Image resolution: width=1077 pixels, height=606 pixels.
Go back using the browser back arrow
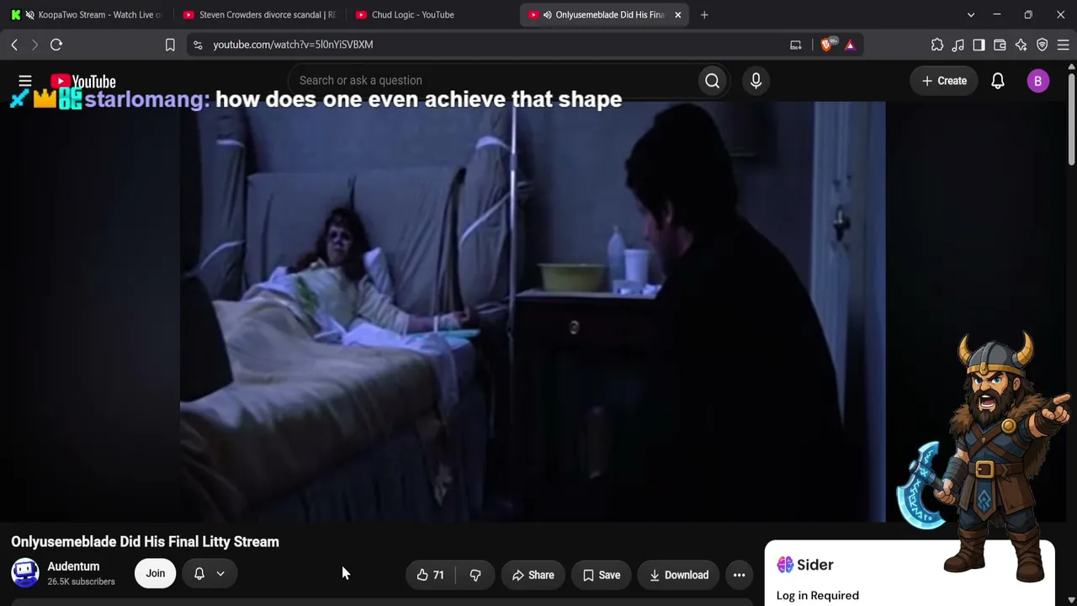click(14, 45)
